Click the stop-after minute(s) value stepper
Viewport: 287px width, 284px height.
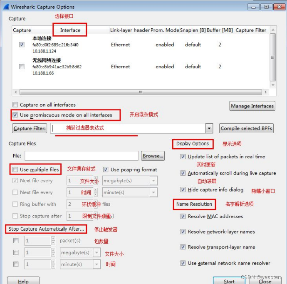point(53,264)
